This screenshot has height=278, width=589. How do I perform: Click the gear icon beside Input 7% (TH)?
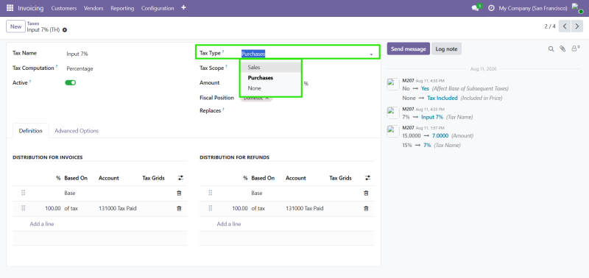click(65, 30)
